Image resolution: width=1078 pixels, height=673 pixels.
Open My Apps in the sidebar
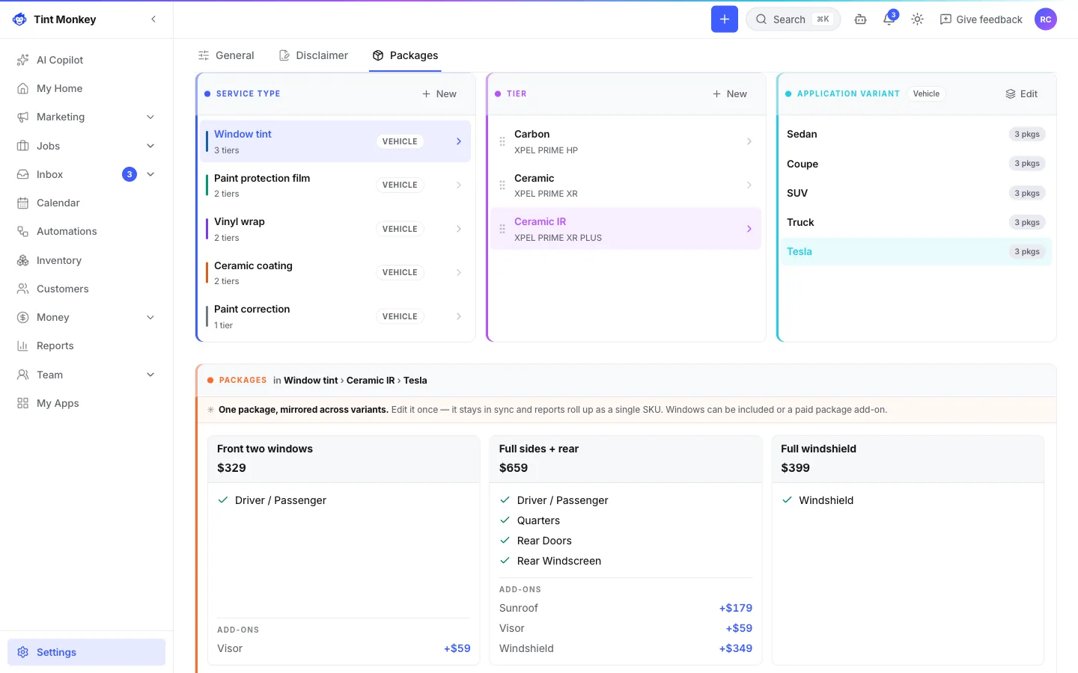tap(86, 403)
